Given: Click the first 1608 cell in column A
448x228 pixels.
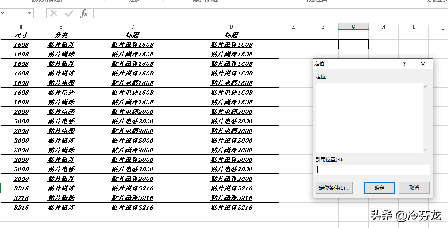Looking at the screenshot, I should click(x=21, y=44).
